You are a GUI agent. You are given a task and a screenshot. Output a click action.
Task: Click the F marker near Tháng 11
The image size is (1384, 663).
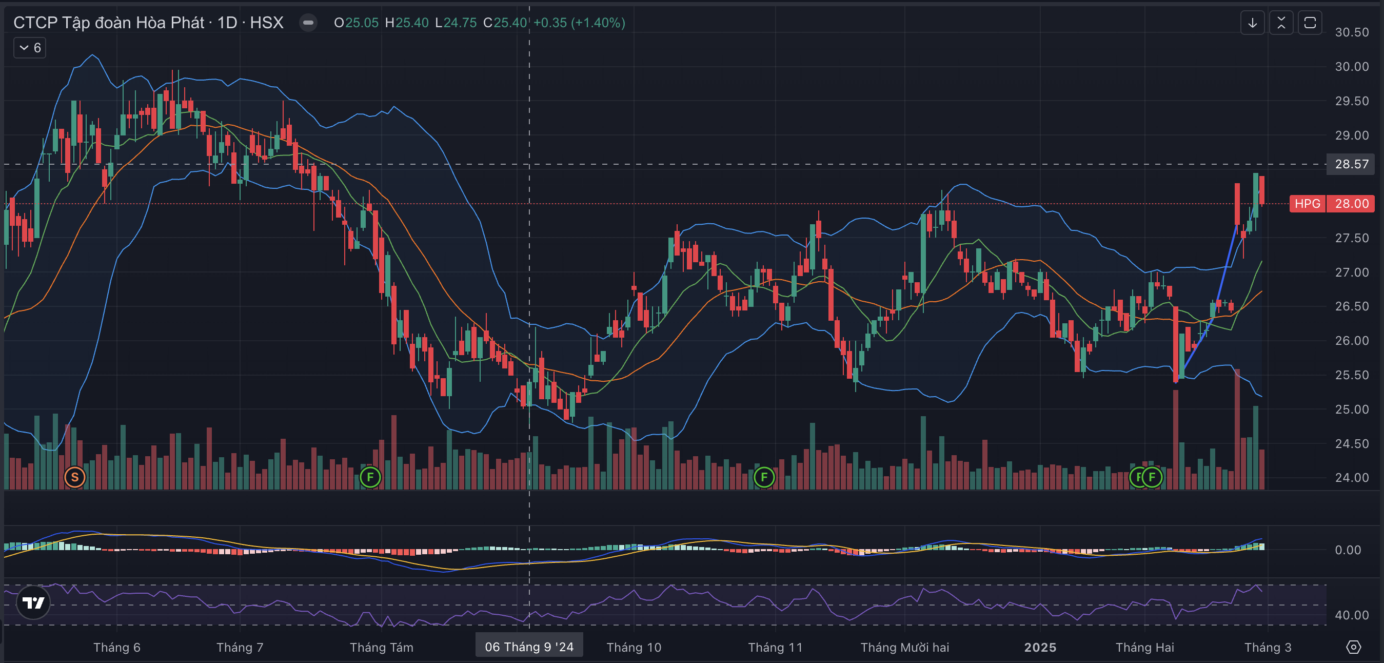[764, 477]
